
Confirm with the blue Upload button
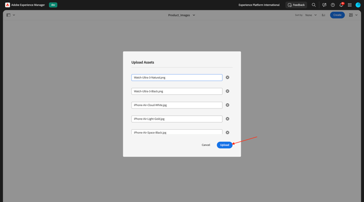click(225, 145)
